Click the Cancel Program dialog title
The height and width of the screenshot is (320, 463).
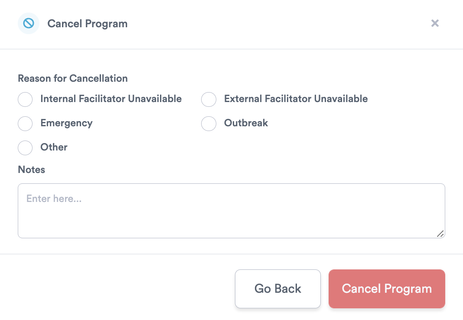pos(88,24)
